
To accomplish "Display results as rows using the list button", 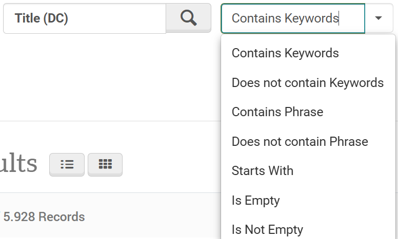I will pyautogui.click(x=67, y=164).
